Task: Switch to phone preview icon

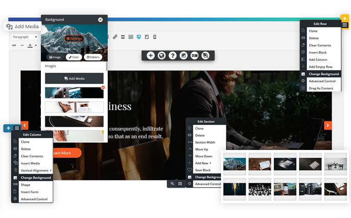Action: (155, 37)
